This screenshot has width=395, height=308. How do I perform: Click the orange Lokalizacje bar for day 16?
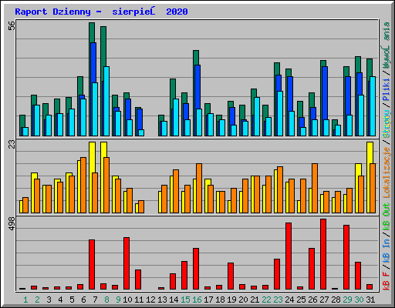click(x=199, y=188)
